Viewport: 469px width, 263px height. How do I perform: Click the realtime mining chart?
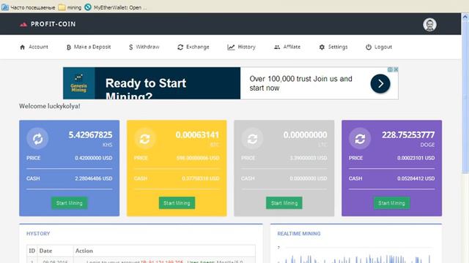pos(355,254)
